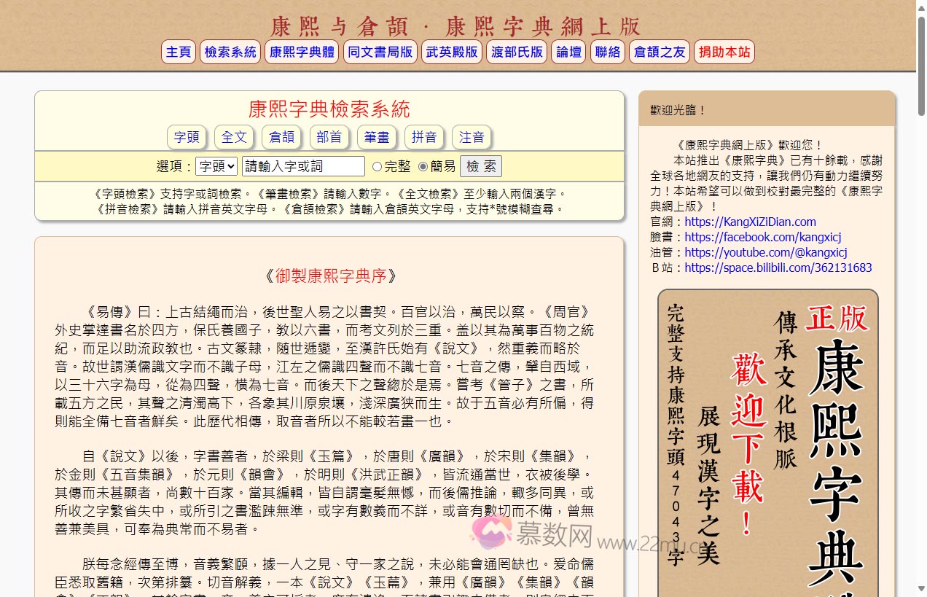
Task: Enable the 簡易 simple match option
Action: pos(422,166)
